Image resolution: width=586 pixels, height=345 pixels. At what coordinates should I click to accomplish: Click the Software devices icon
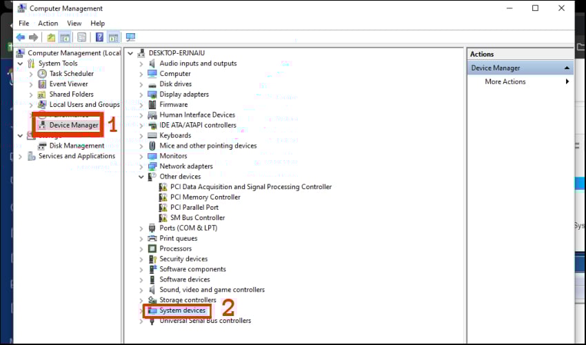click(152, 279)
